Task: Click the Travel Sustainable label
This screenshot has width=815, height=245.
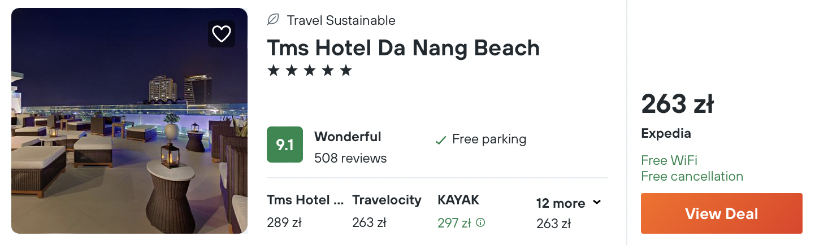Action: [x=341, y=21]
